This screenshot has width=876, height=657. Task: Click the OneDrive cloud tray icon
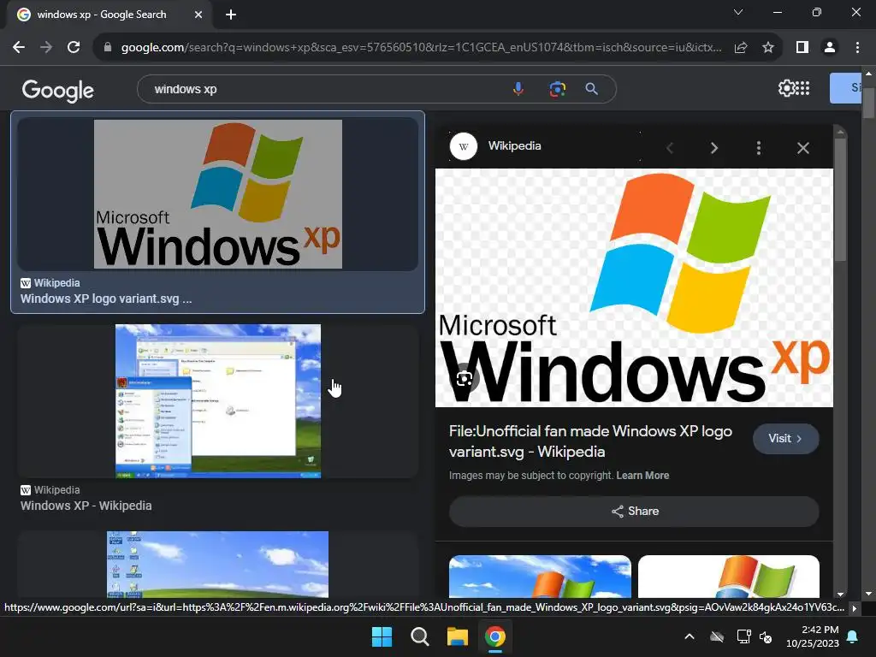tap(717, 636)
